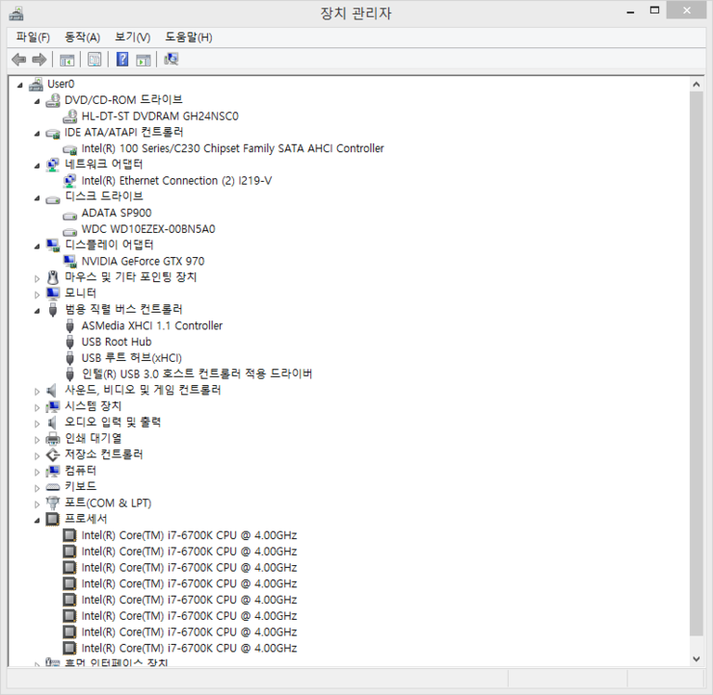Image resolution: width=713 pixels, height=695 pixels.
Task: Click the Device Manager title bar icon
Action: [16, 13]
